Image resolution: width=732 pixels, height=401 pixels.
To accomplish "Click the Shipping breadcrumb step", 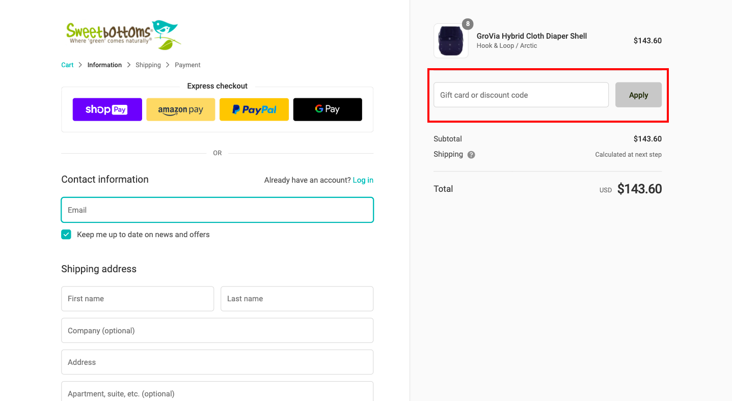I will [148, 65].
